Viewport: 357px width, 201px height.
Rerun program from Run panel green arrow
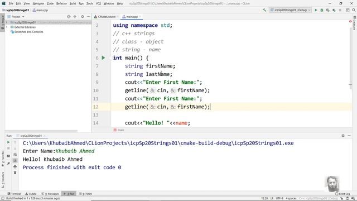(8, 142)
